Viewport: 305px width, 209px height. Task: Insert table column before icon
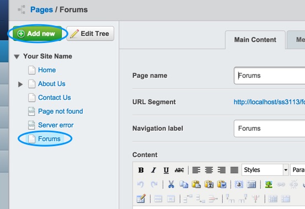tap(230, 199)
